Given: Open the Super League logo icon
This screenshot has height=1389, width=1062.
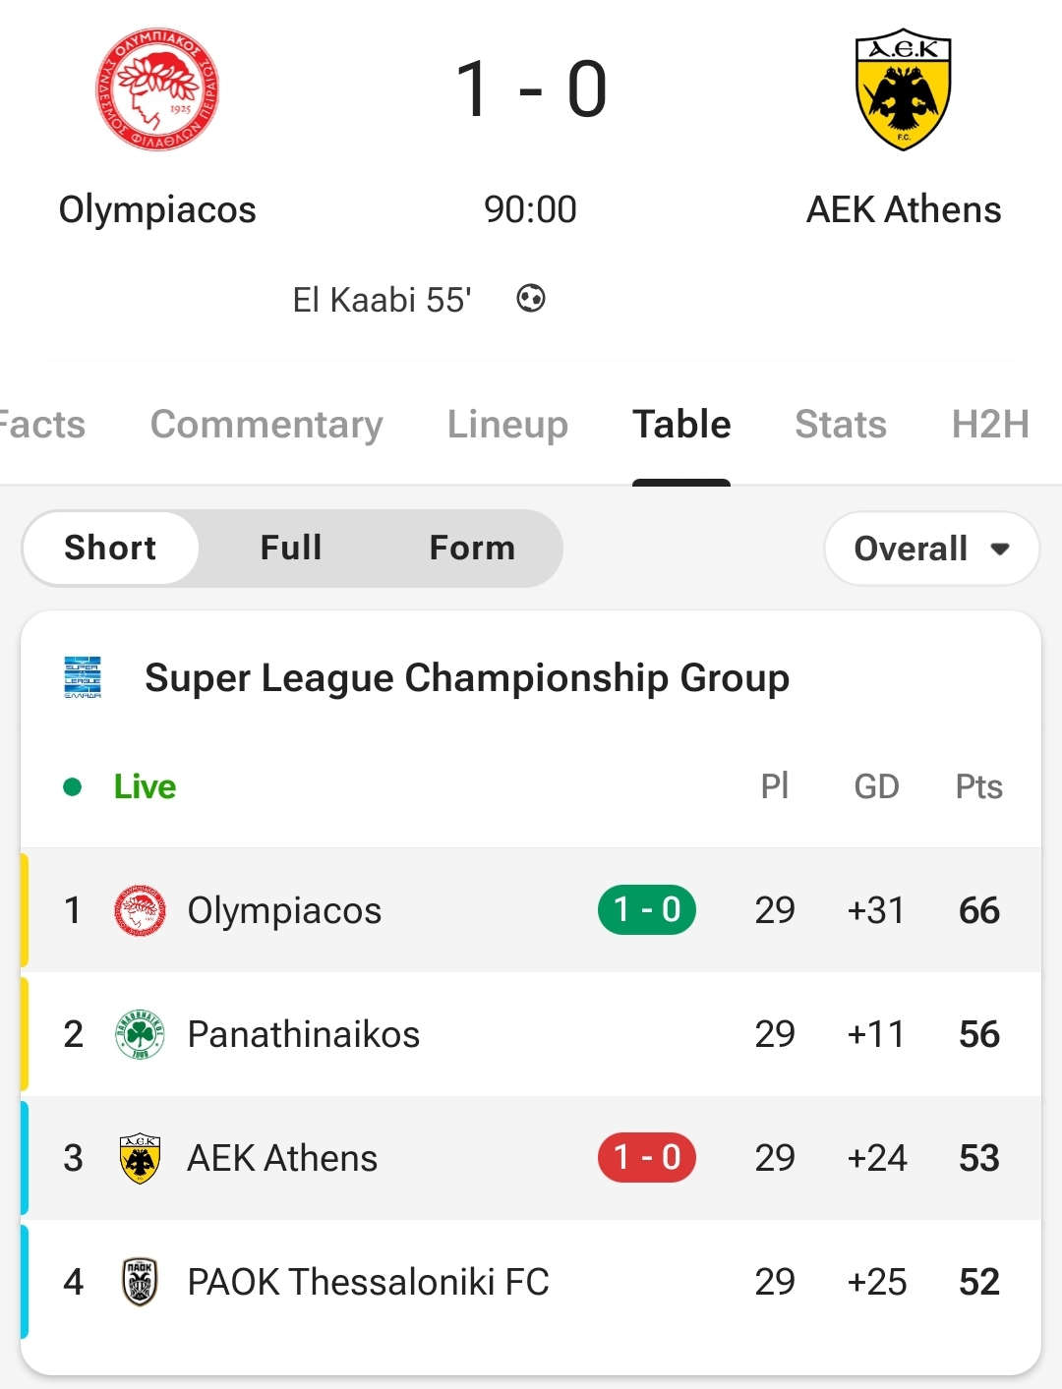Looking at the screenshot, I should pos(83,677).
